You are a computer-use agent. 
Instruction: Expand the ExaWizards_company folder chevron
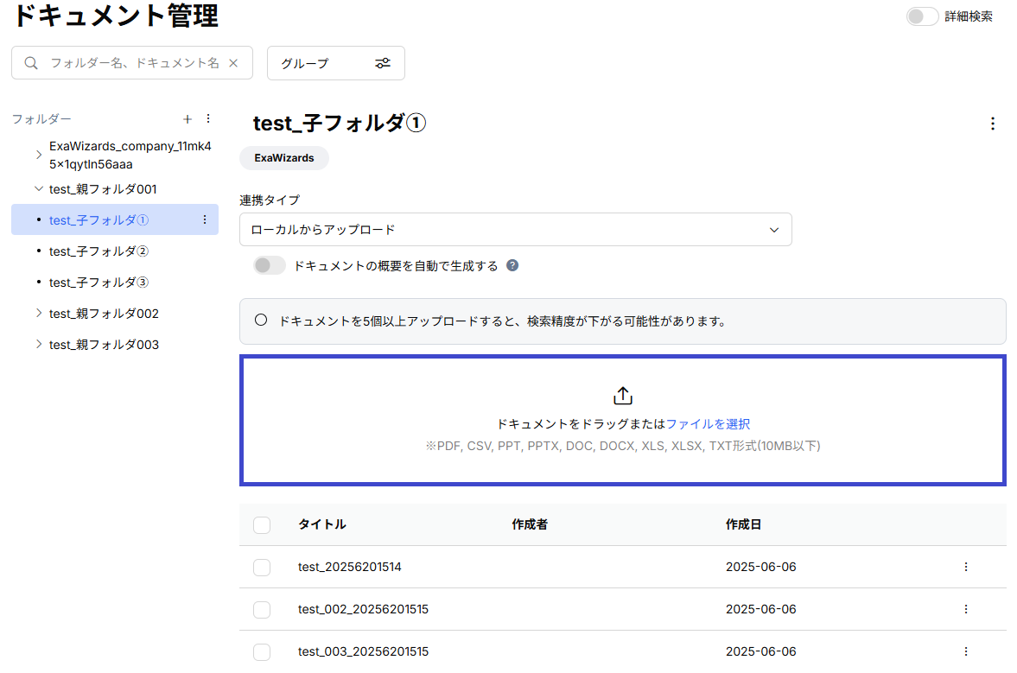click(x=39, y=155)
